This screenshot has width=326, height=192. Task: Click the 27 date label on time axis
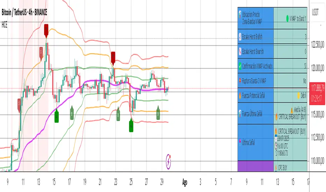146,182
